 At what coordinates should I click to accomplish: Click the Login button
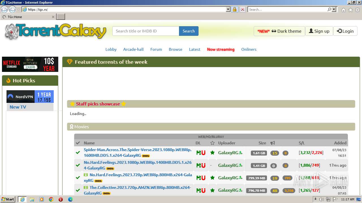coord(345,31)
